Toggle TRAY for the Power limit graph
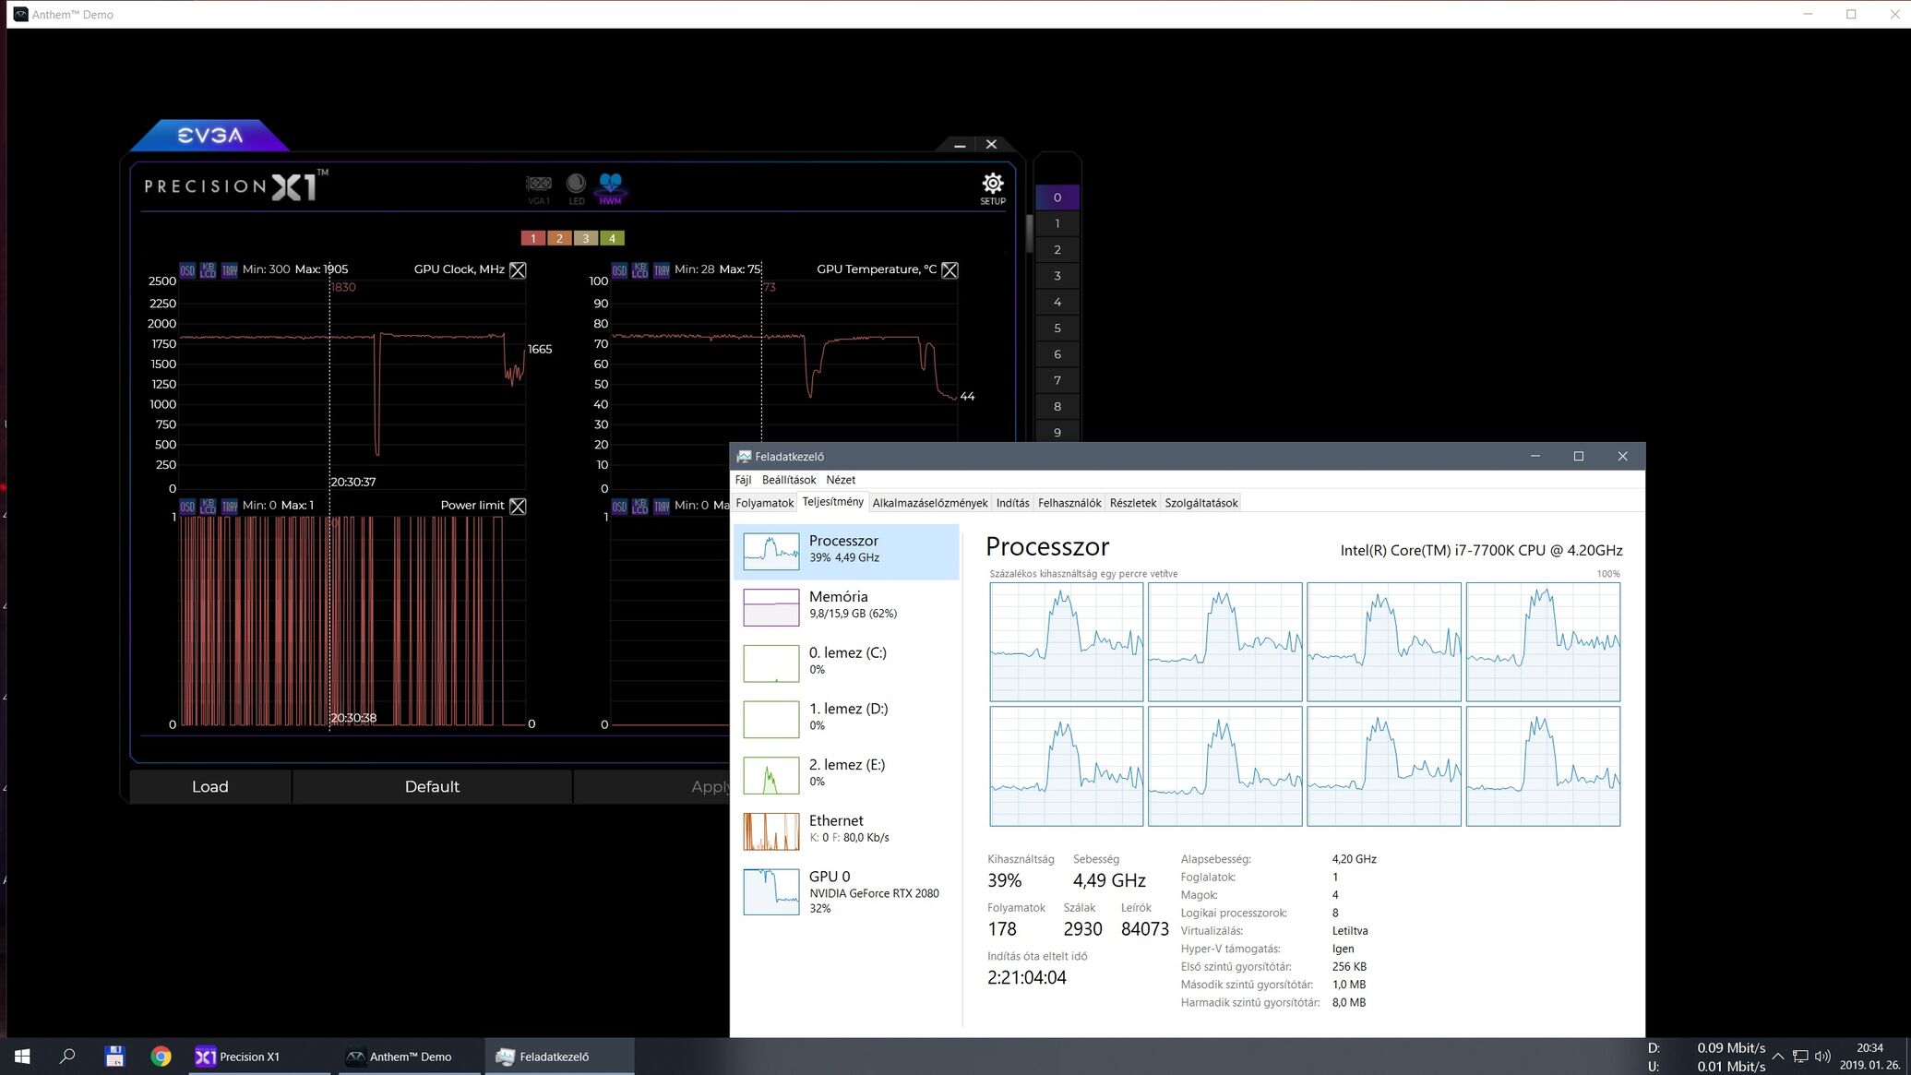 click(229, 506)
